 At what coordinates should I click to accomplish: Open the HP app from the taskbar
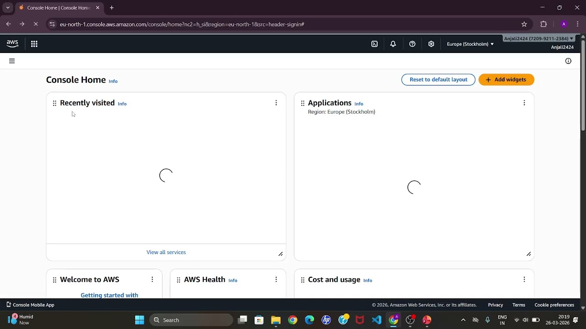point(326,320)
